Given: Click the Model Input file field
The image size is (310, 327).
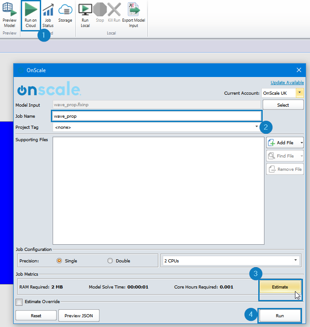Looking at the screenshot, I should [157, 105].
